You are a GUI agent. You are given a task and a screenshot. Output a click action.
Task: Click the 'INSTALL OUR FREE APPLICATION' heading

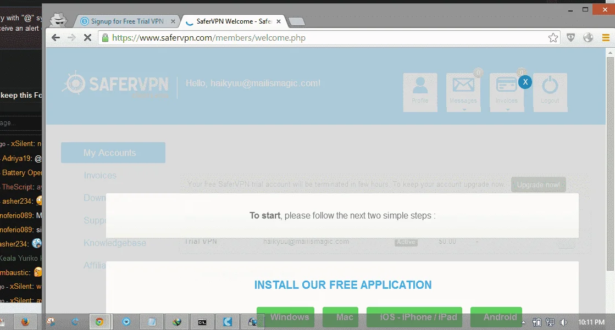pos(343,285)
